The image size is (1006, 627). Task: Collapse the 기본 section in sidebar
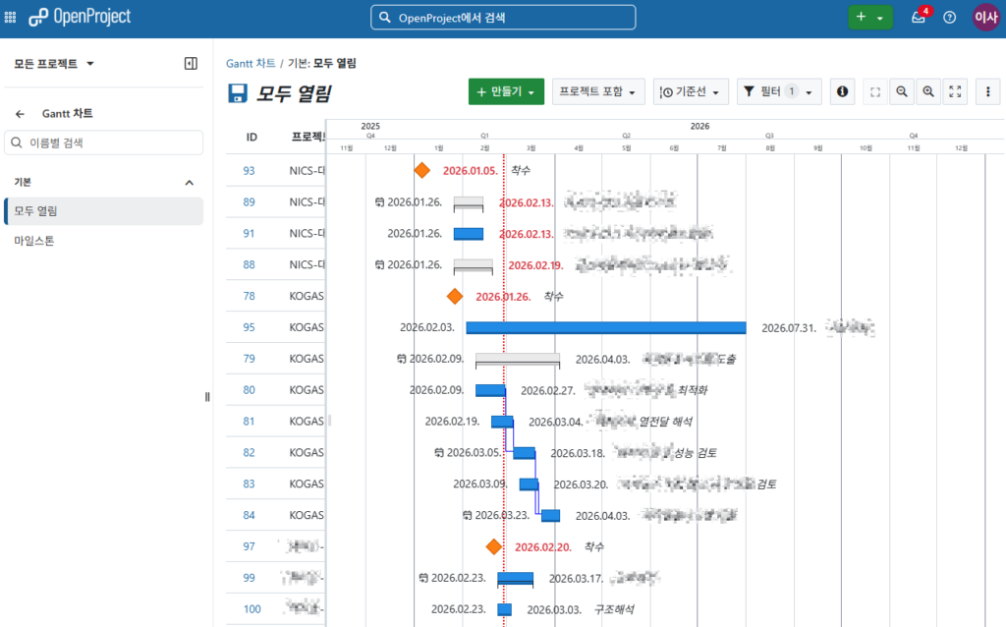(x=190, y=183)
